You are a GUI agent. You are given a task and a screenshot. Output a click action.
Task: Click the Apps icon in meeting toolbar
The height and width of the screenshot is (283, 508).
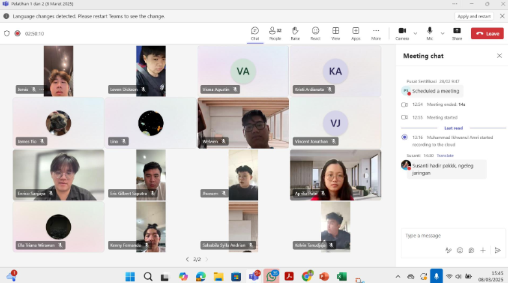356,33
